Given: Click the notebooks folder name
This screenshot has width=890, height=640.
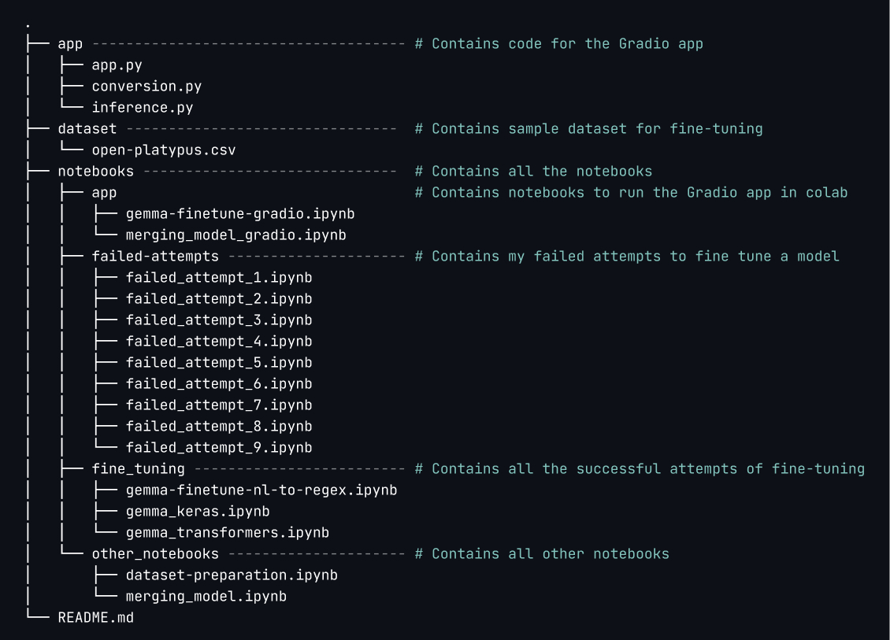Looking at the screenshot, I should pos(95,172).
